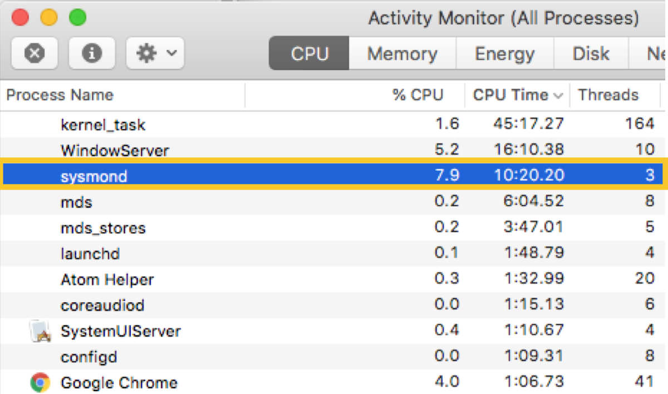The width and height of the screenshot is (668, 394).
Task: Select the Atom Helper process
Action: (107, 280)
